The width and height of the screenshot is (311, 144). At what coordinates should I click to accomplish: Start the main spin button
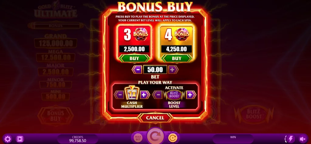pyautogui.click(x=155, y=136)
